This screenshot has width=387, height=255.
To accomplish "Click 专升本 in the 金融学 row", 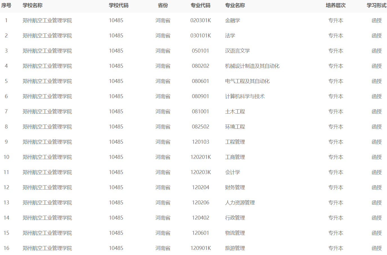I will 336,21.
